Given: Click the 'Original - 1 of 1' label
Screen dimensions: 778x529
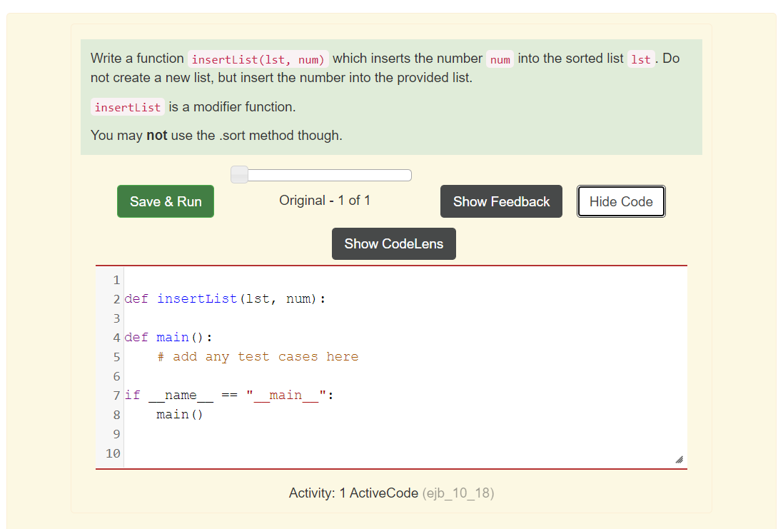Looking at the screenshot, I should [x=325, y=201].
